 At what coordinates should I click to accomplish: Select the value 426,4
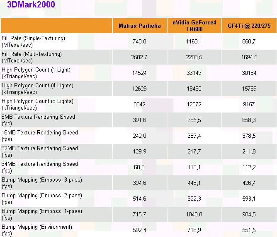(249, 183)
